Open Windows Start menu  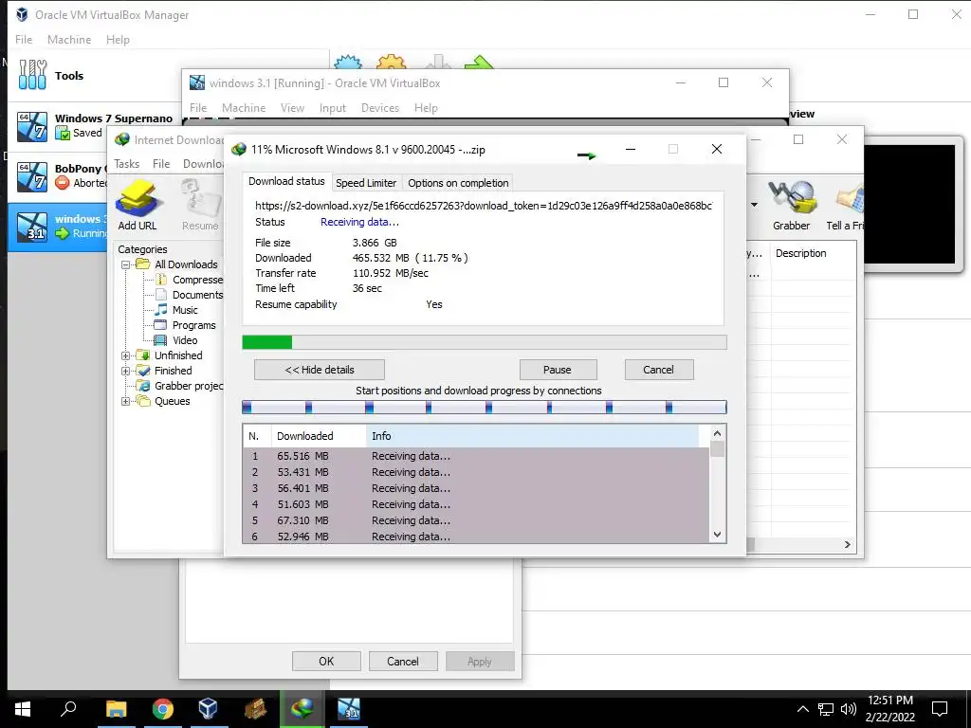pyautogui.click(x=23, y=709)
